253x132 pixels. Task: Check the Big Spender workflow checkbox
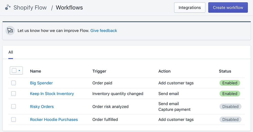coord(14,83)
